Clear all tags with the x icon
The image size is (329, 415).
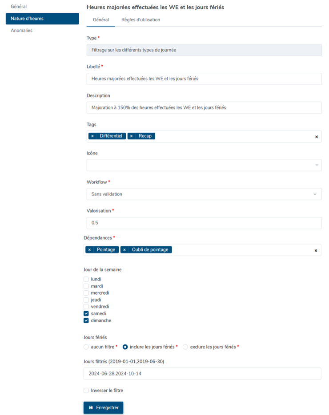tap(316, 137)
